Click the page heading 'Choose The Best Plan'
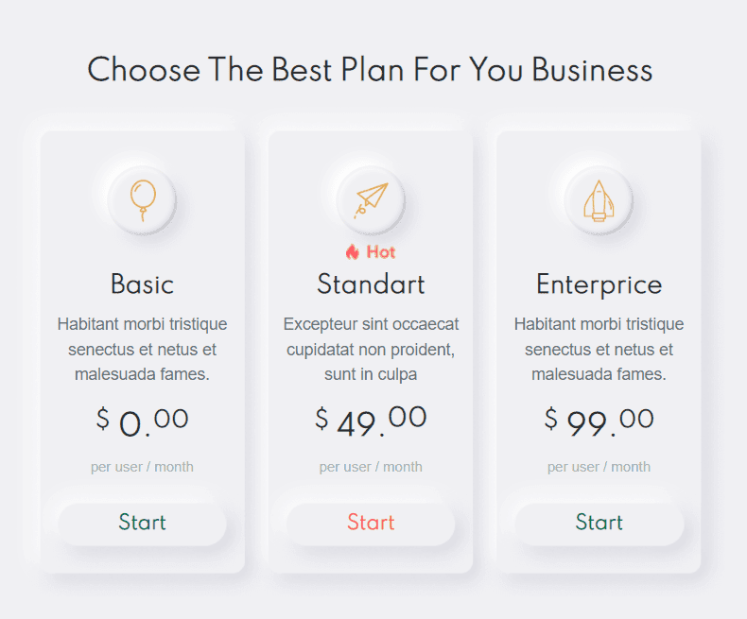Screen dimensions: 747x619 tap(370, 70)
